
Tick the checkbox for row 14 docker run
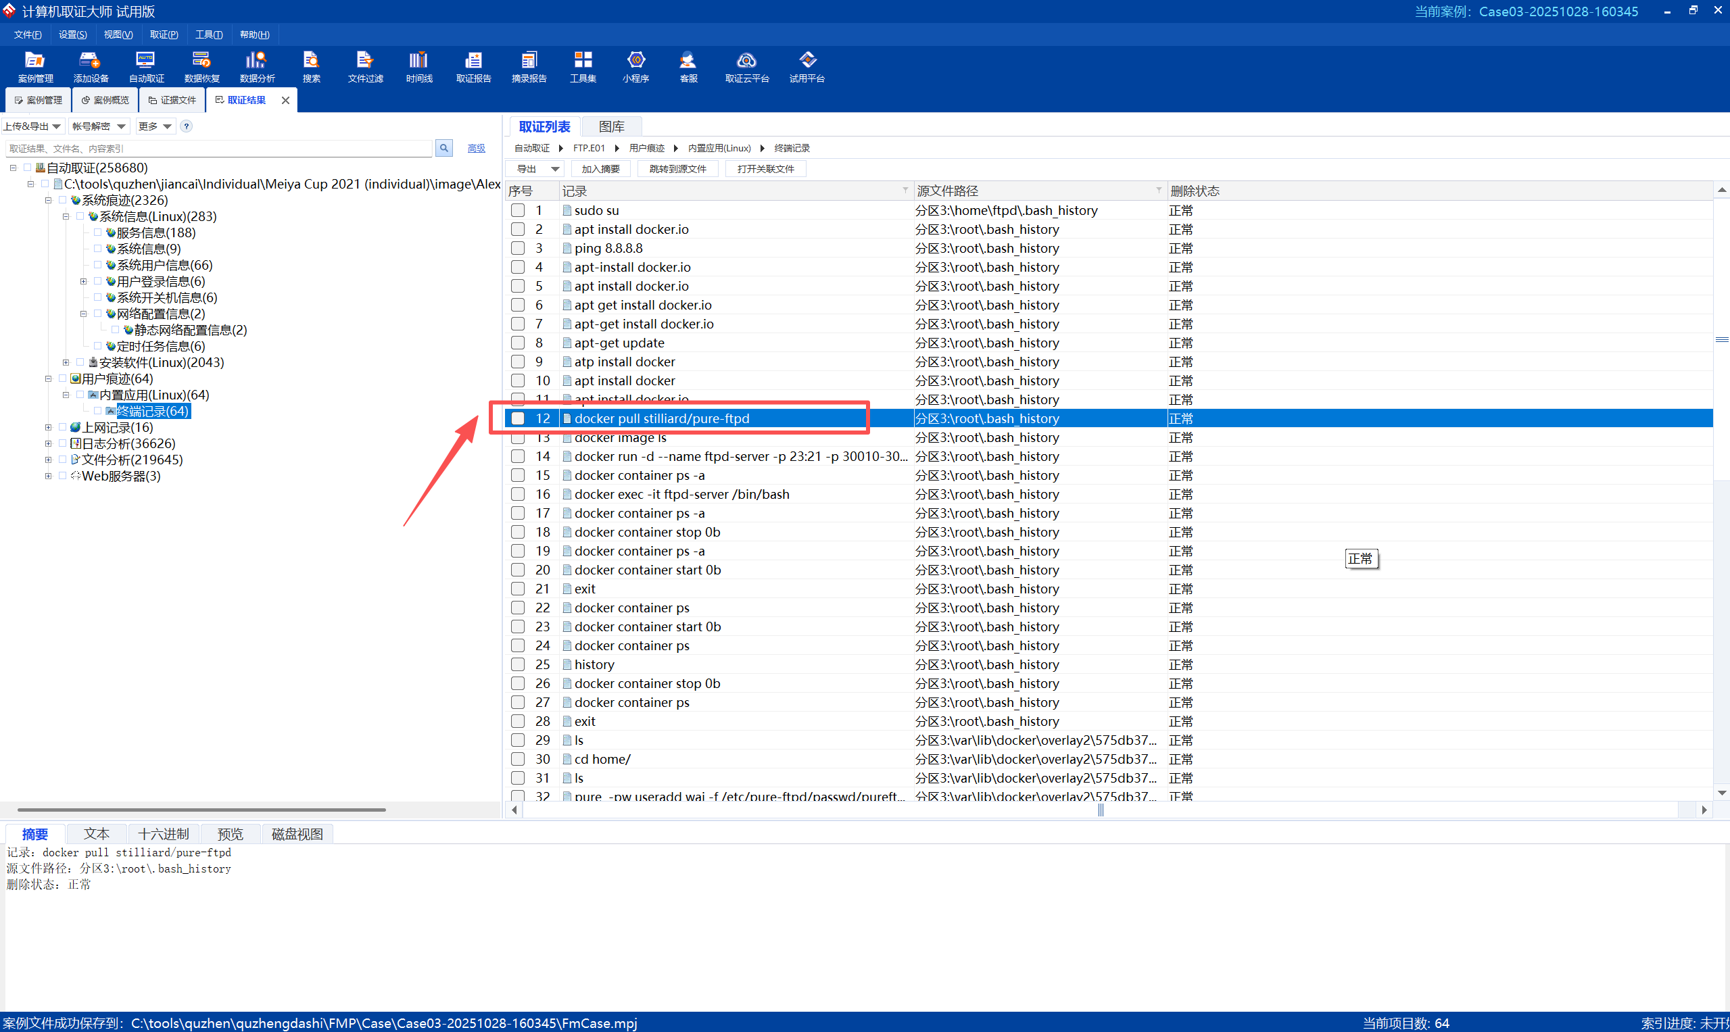[518, 456]
